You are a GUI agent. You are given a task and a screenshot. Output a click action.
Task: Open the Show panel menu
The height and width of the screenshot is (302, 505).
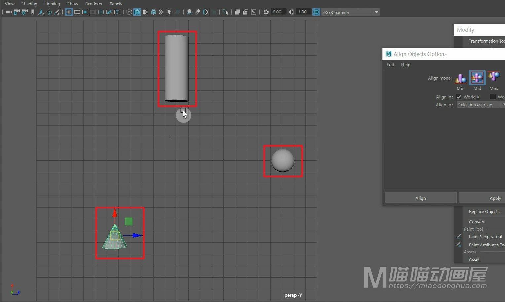coord(73,4)
